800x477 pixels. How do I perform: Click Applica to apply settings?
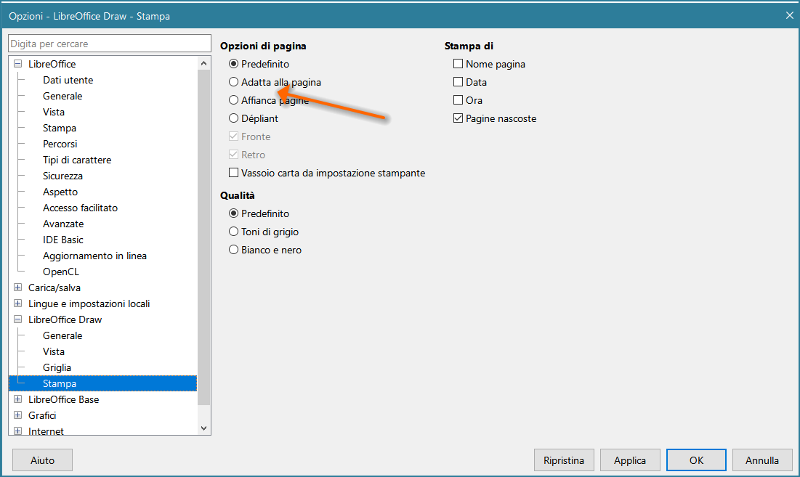[629, 460]
